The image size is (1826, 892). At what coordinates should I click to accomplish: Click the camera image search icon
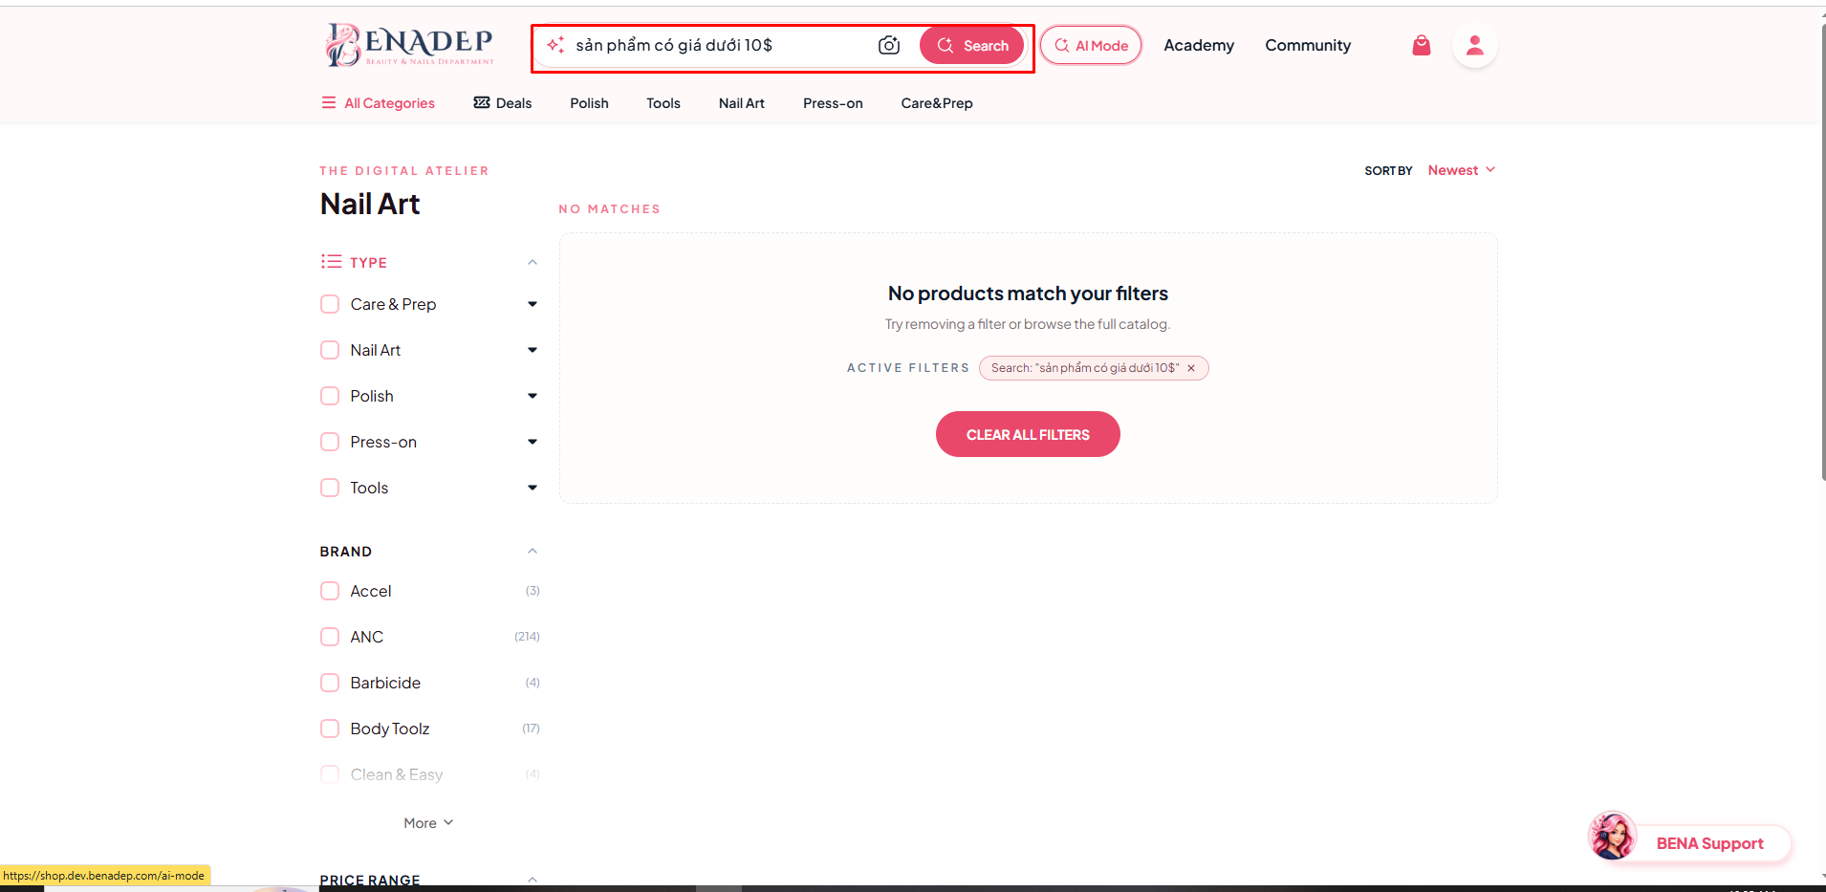[889, 45]
